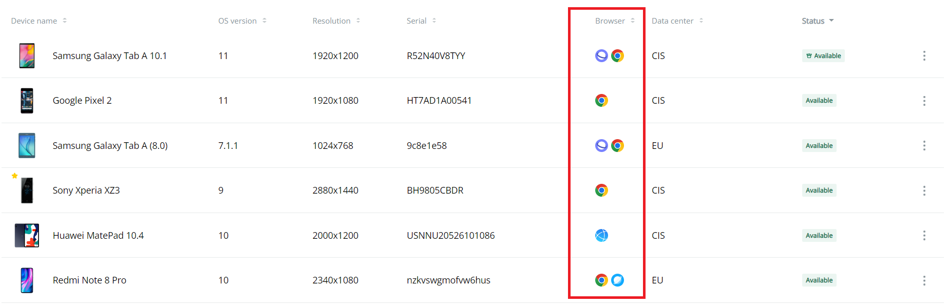The image size is (947, 304).
Task: Click resolution value 2340x1080
Action: click(335, 280)
